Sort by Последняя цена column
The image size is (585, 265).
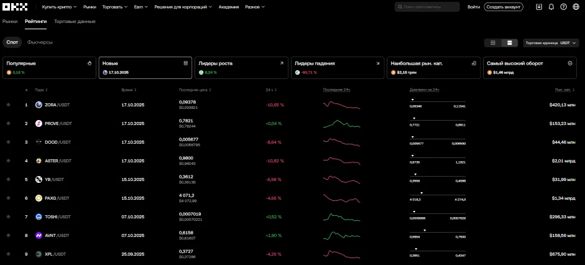click(x=195, y=90)
